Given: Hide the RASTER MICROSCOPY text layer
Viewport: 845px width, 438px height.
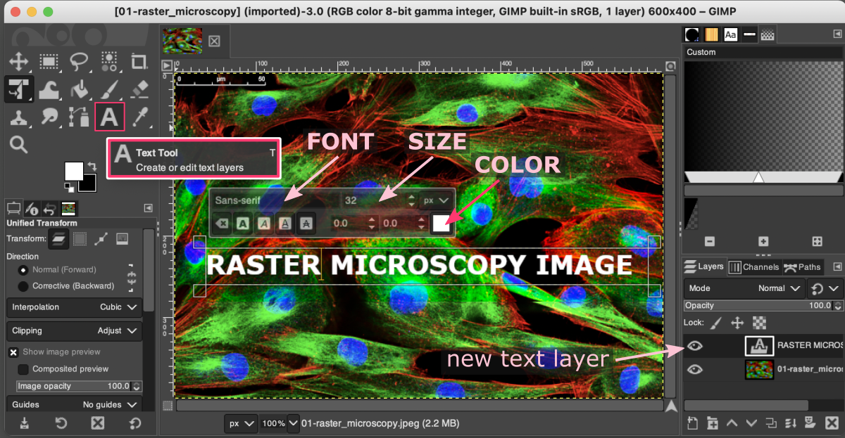Looking at the screenshot, I should click(694, 345).
